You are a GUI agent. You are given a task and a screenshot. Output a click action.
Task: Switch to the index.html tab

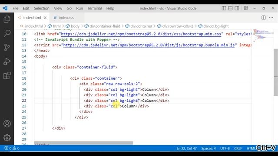click(32, 18)
